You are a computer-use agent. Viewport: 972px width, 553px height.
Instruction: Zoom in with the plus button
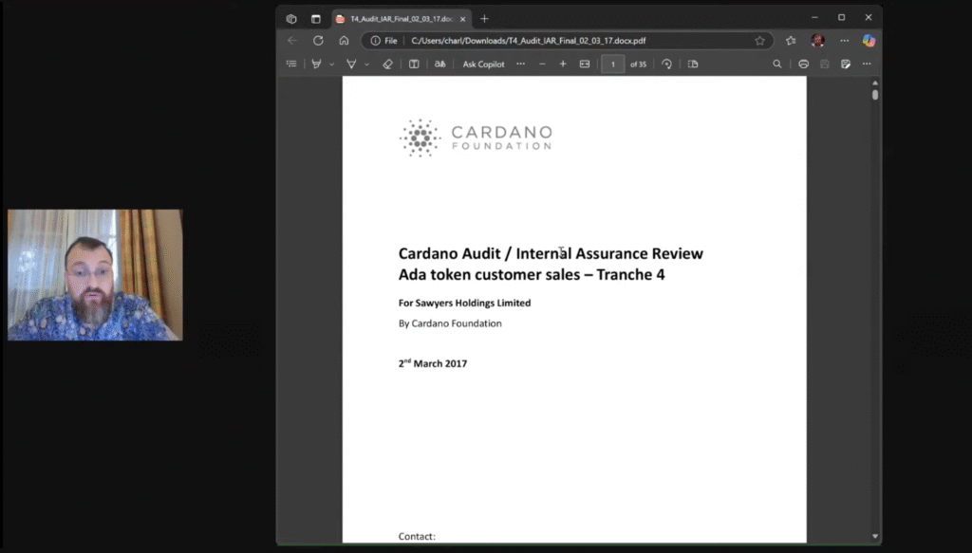pos(563,65)
